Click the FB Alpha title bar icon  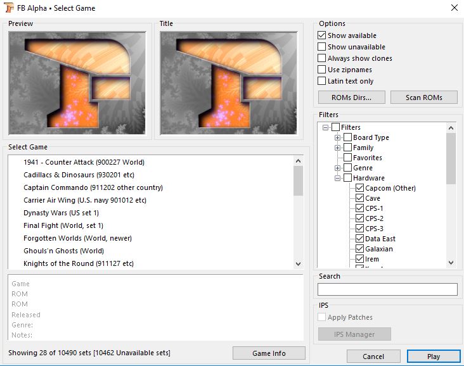tap(9, 8)
